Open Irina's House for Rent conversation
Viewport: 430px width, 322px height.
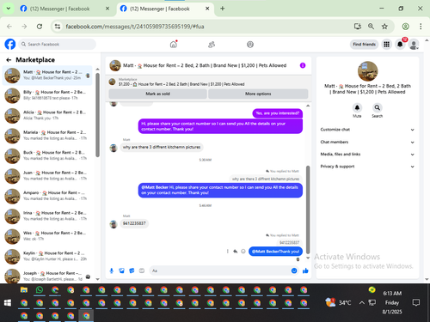[47, 216]
